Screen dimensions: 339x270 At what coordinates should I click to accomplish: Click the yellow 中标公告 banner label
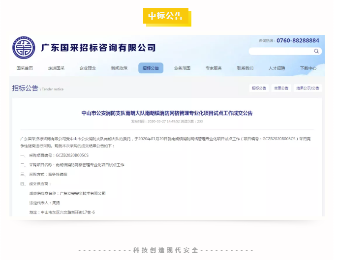(166, 16)
